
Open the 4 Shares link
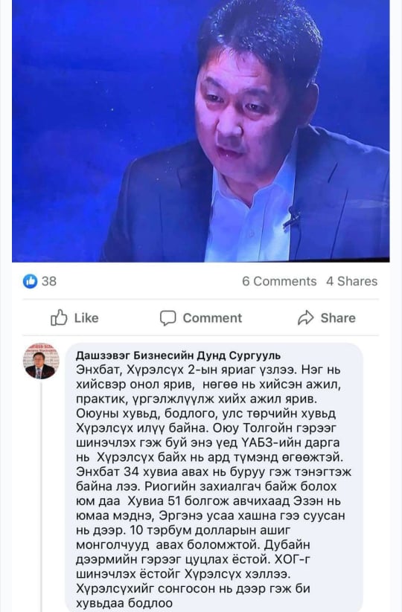click(352, 281)
